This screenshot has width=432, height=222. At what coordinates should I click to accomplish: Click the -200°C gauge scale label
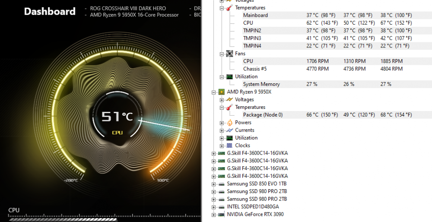71,181
